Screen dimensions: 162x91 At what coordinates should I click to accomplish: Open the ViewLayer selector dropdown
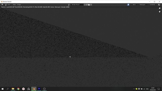coord(144,5)
